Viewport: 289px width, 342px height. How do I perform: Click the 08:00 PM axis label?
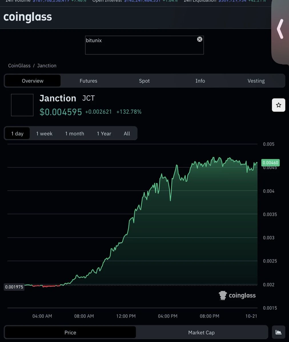210,316
